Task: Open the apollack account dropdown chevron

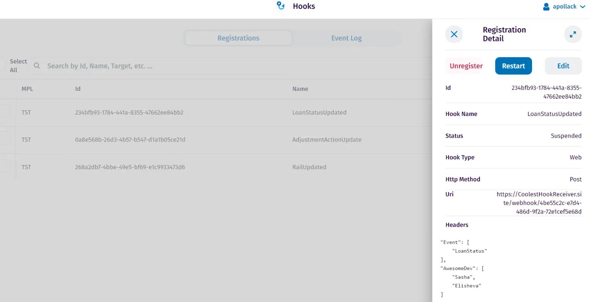Action: point(583,7)
